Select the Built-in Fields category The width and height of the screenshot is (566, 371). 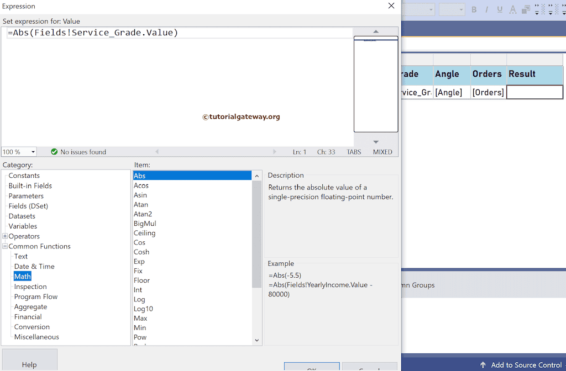[x=30, y=185]
